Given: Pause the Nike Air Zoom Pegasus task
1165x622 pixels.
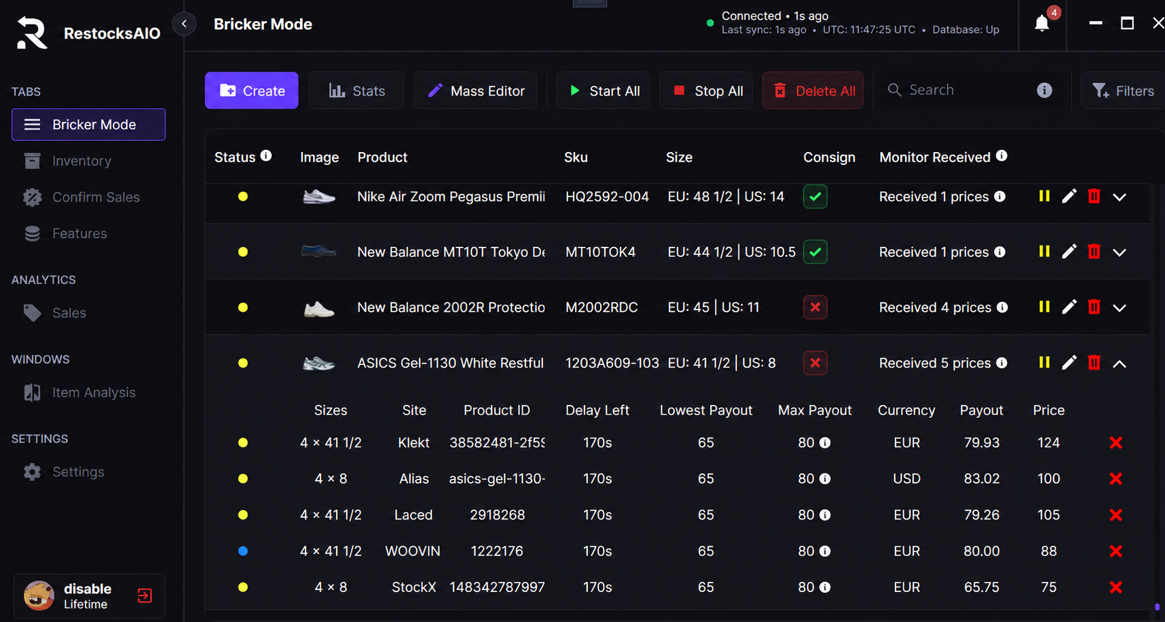Looking at the screenshot, I should coord(1044,196).
